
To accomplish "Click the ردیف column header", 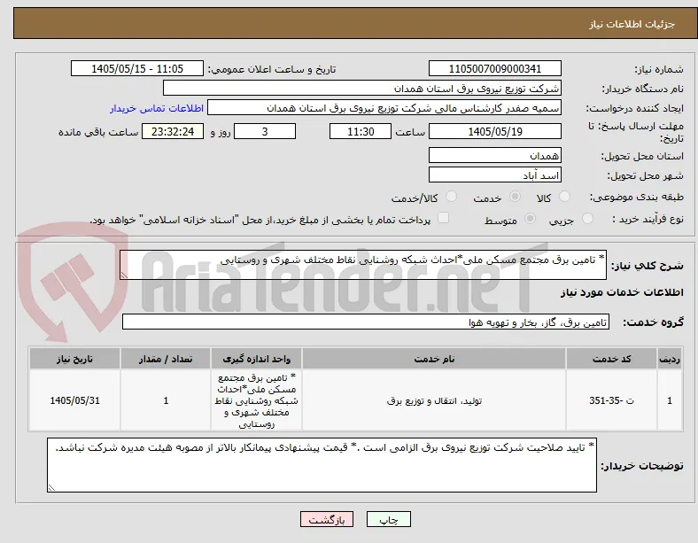I will (670, 359).
